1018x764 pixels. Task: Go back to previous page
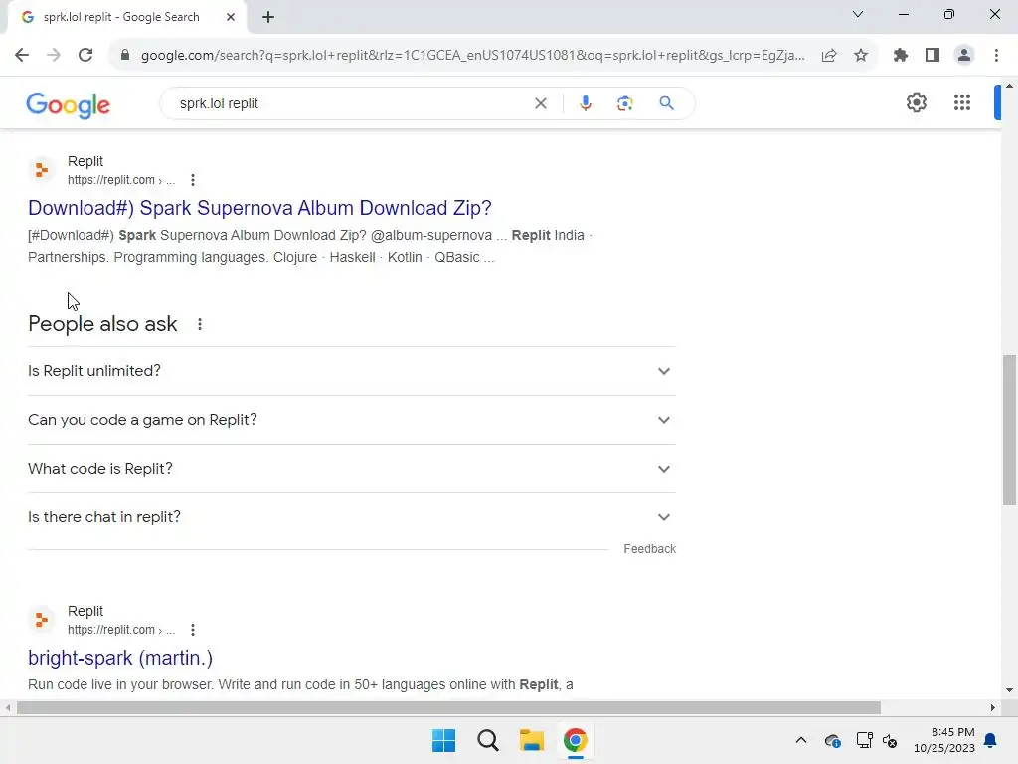click(22, 56)
